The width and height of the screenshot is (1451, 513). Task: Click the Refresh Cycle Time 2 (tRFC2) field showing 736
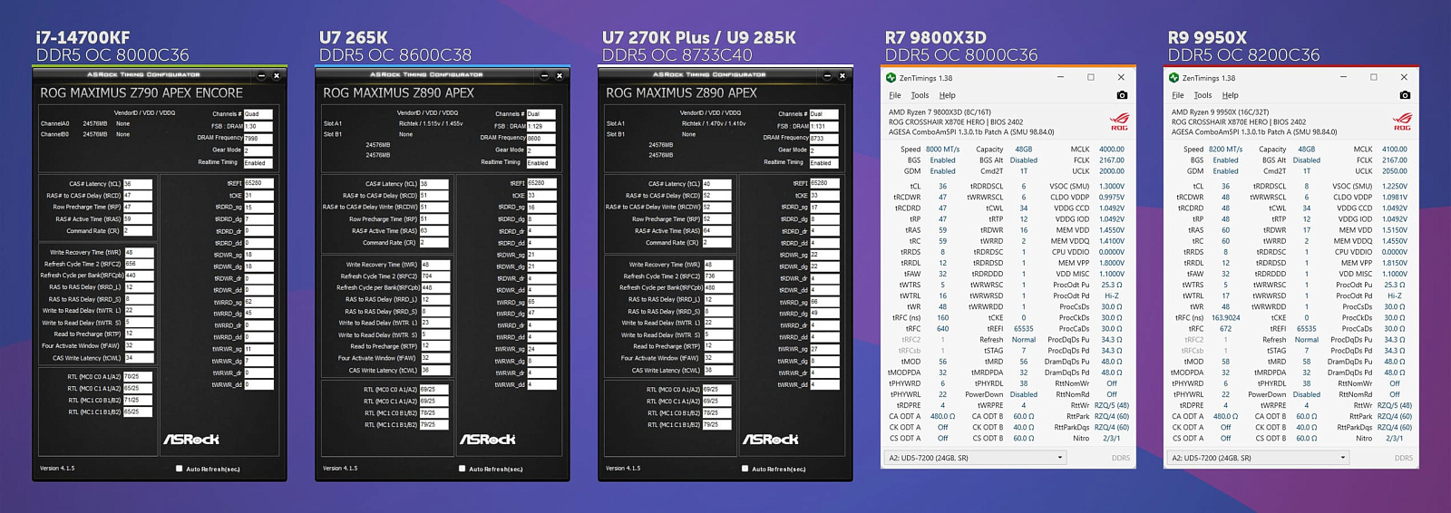click(x=718, y=276)
